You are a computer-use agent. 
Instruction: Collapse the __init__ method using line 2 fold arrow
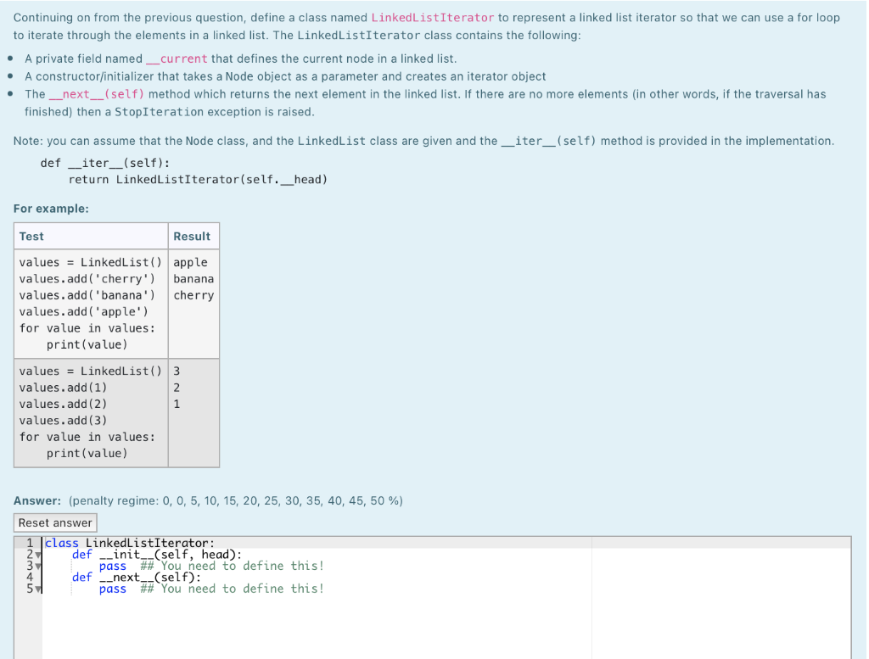pyautogui.click(x=36, y=554)
